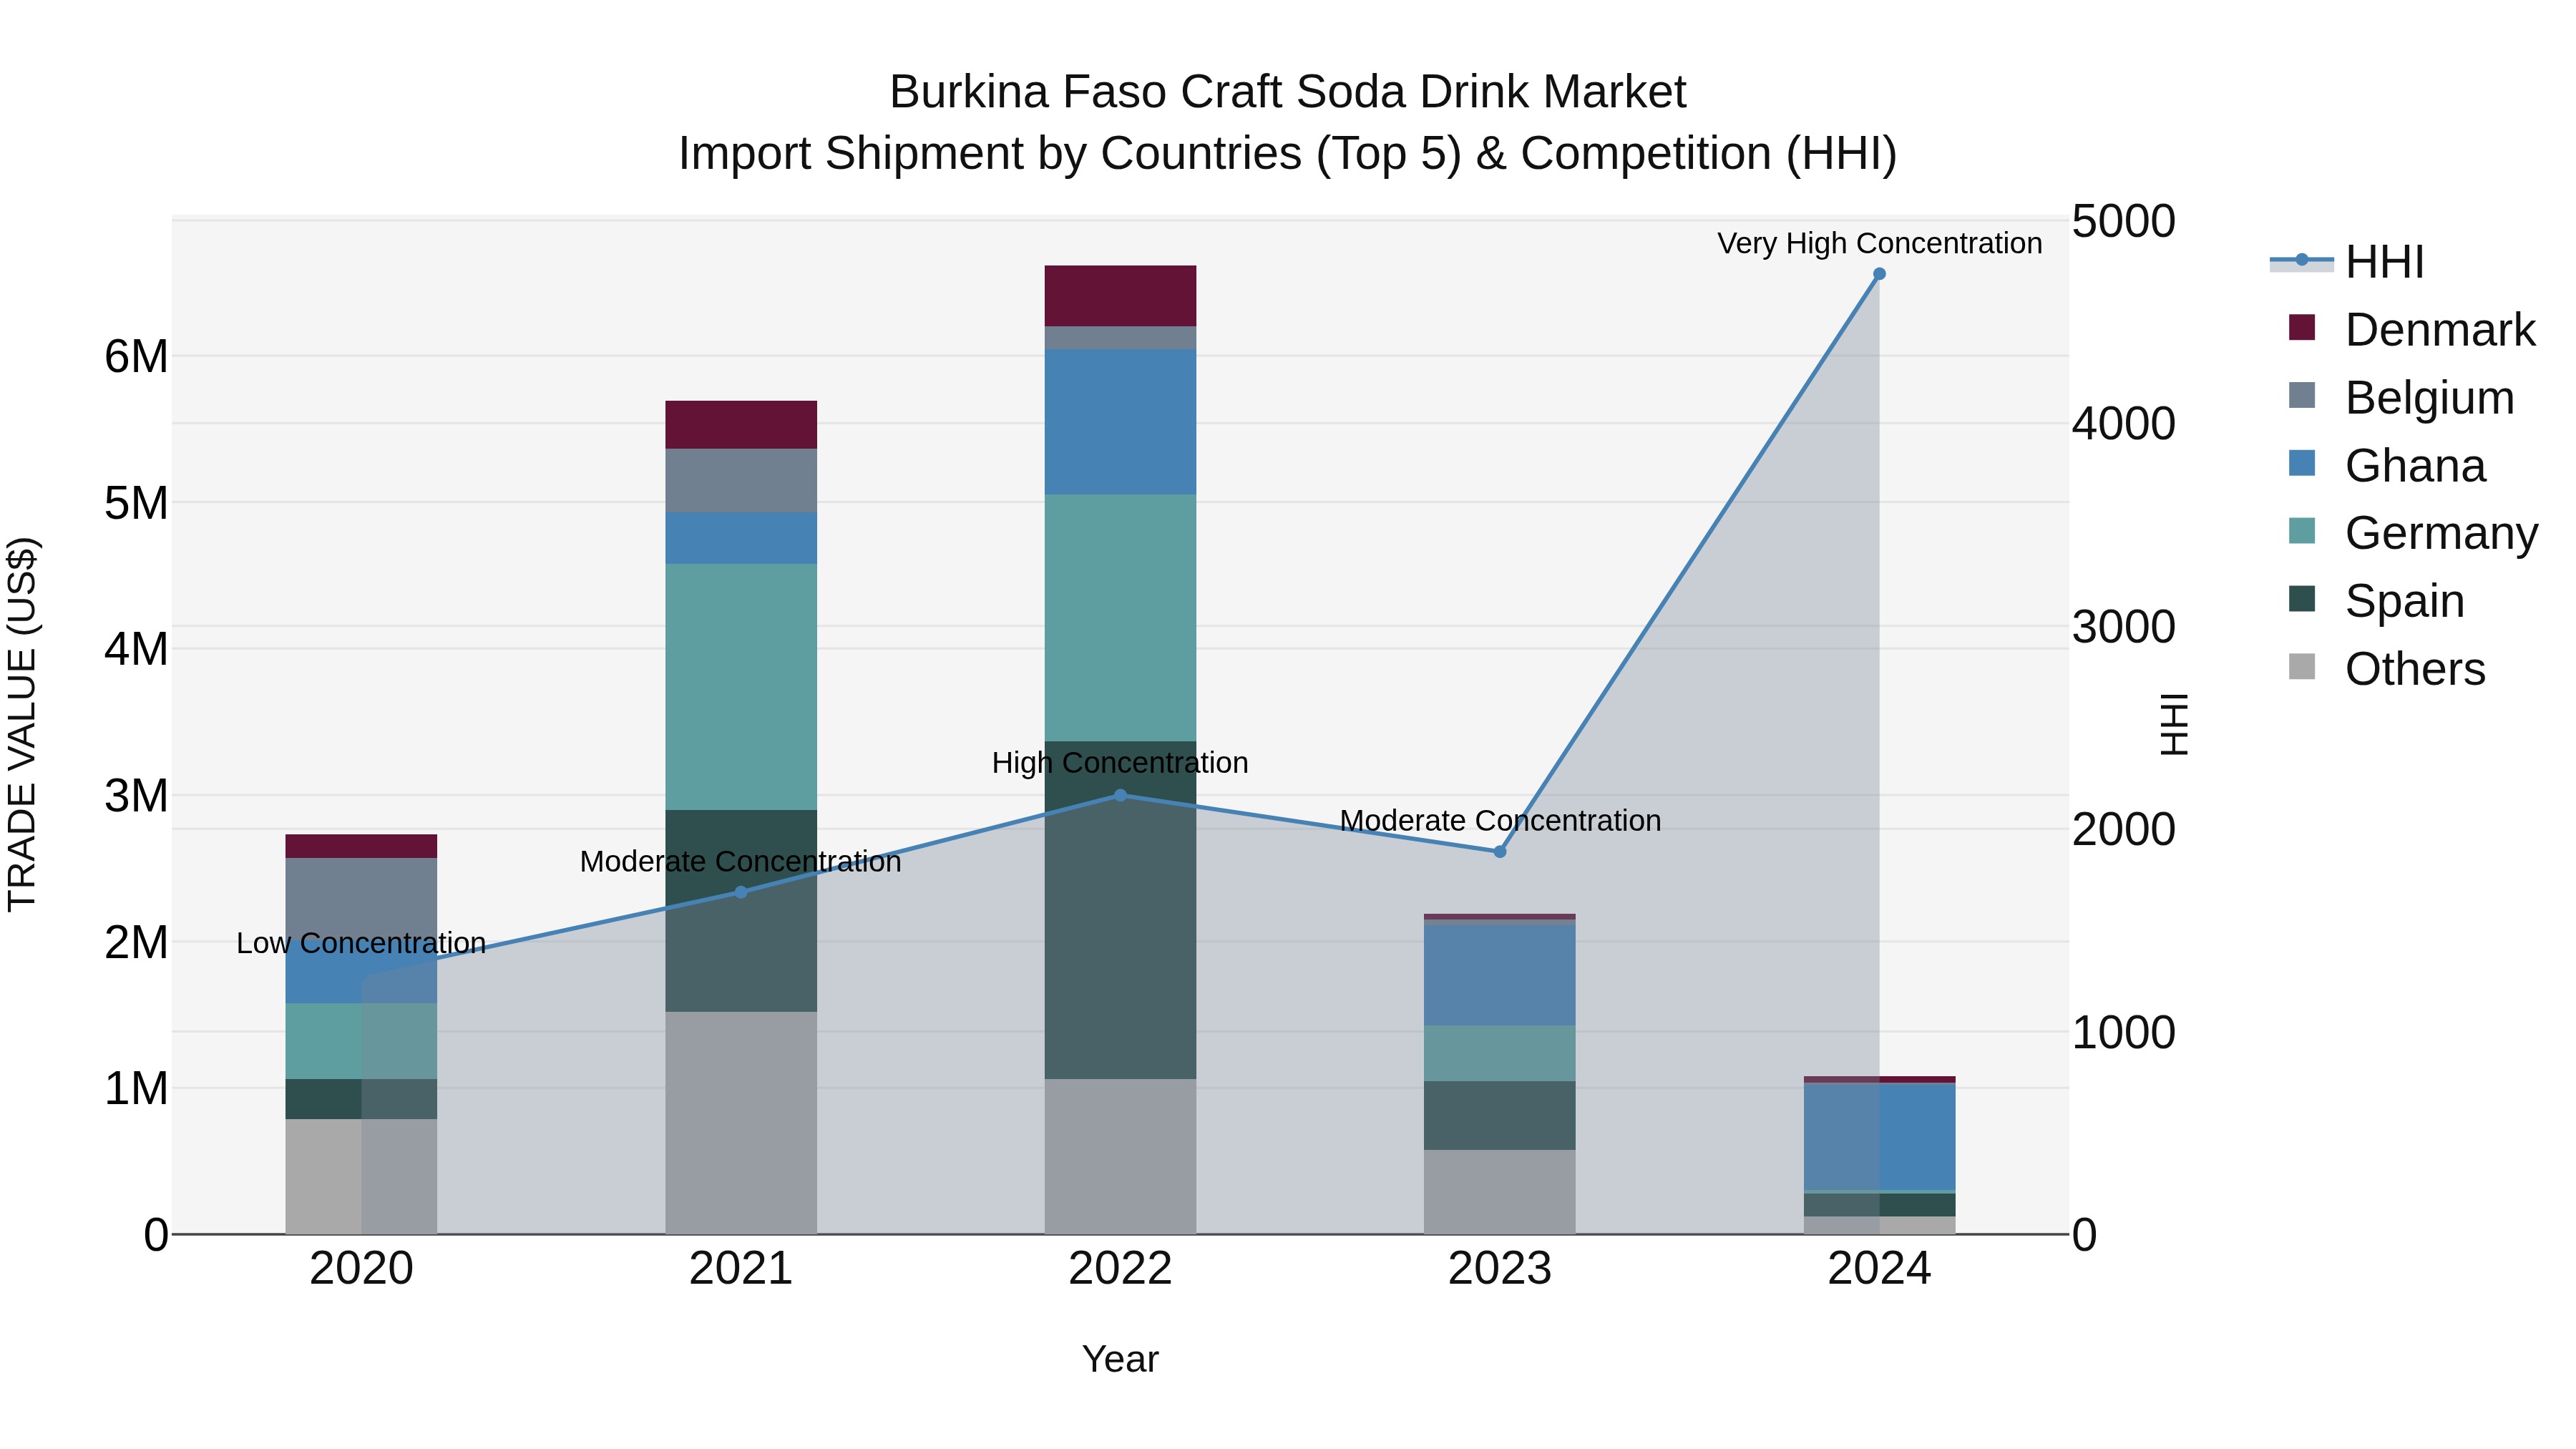Click Moderate Concentration label above 2023
2576x1449 pixels.
(x=1500, y=820)
